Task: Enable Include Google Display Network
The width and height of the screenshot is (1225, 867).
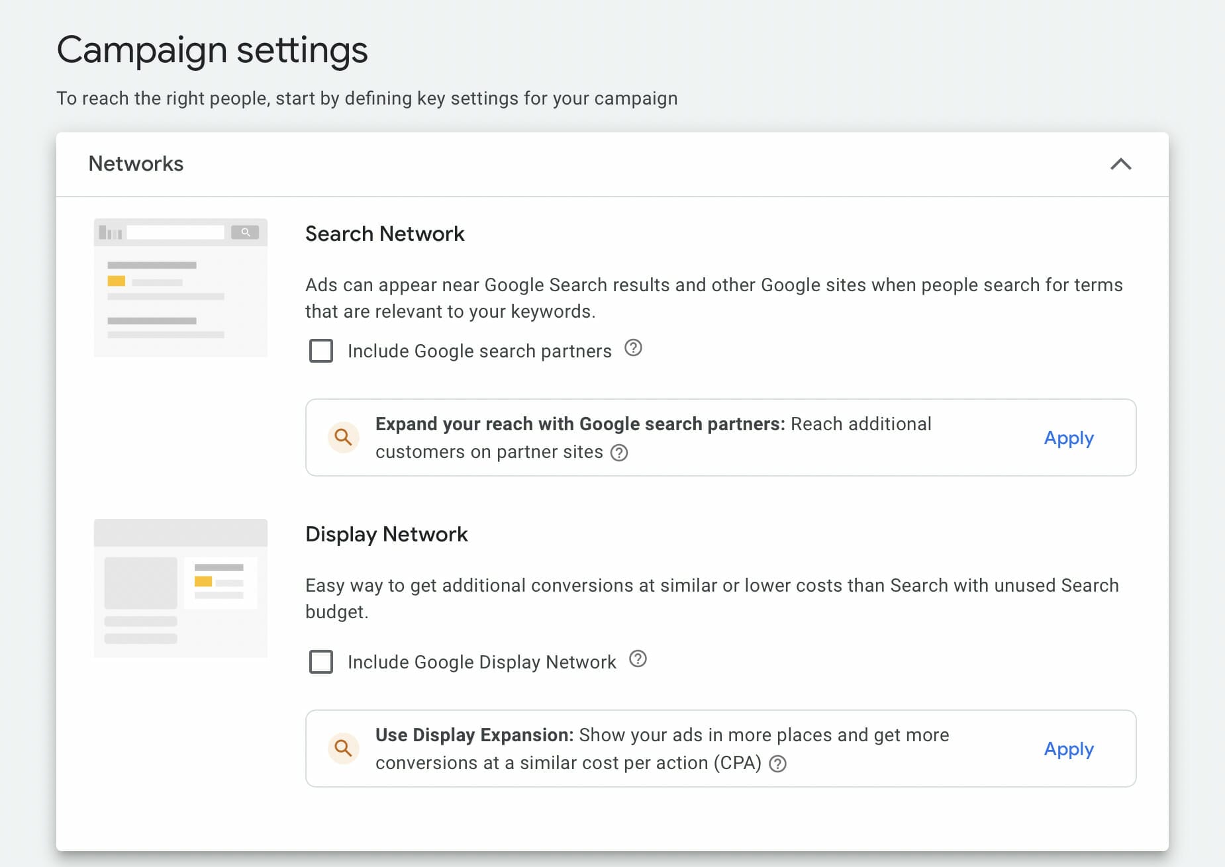Action: point(320,662)
